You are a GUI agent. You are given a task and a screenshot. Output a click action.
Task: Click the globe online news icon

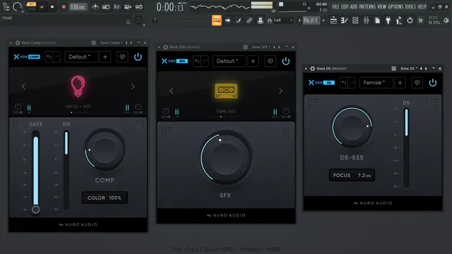(x=446, y=20)
